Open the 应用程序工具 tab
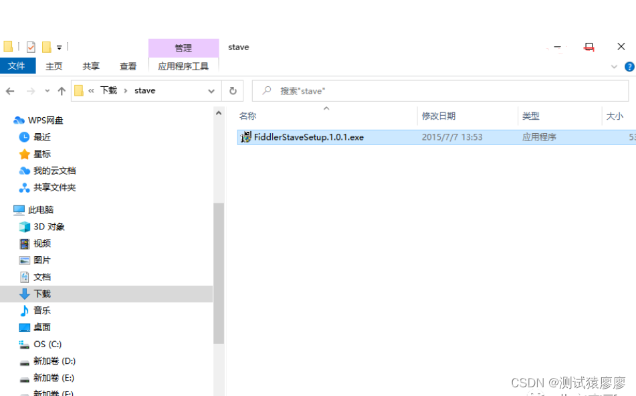This screenshot has width=636, height=396. (x=183, y=66)
